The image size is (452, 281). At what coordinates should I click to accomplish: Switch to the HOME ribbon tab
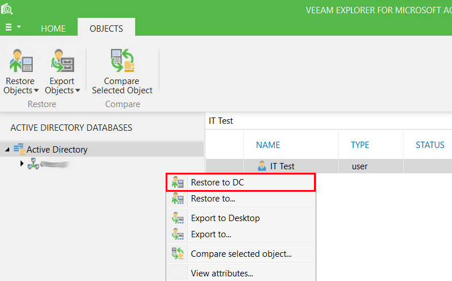coord(53,29)
